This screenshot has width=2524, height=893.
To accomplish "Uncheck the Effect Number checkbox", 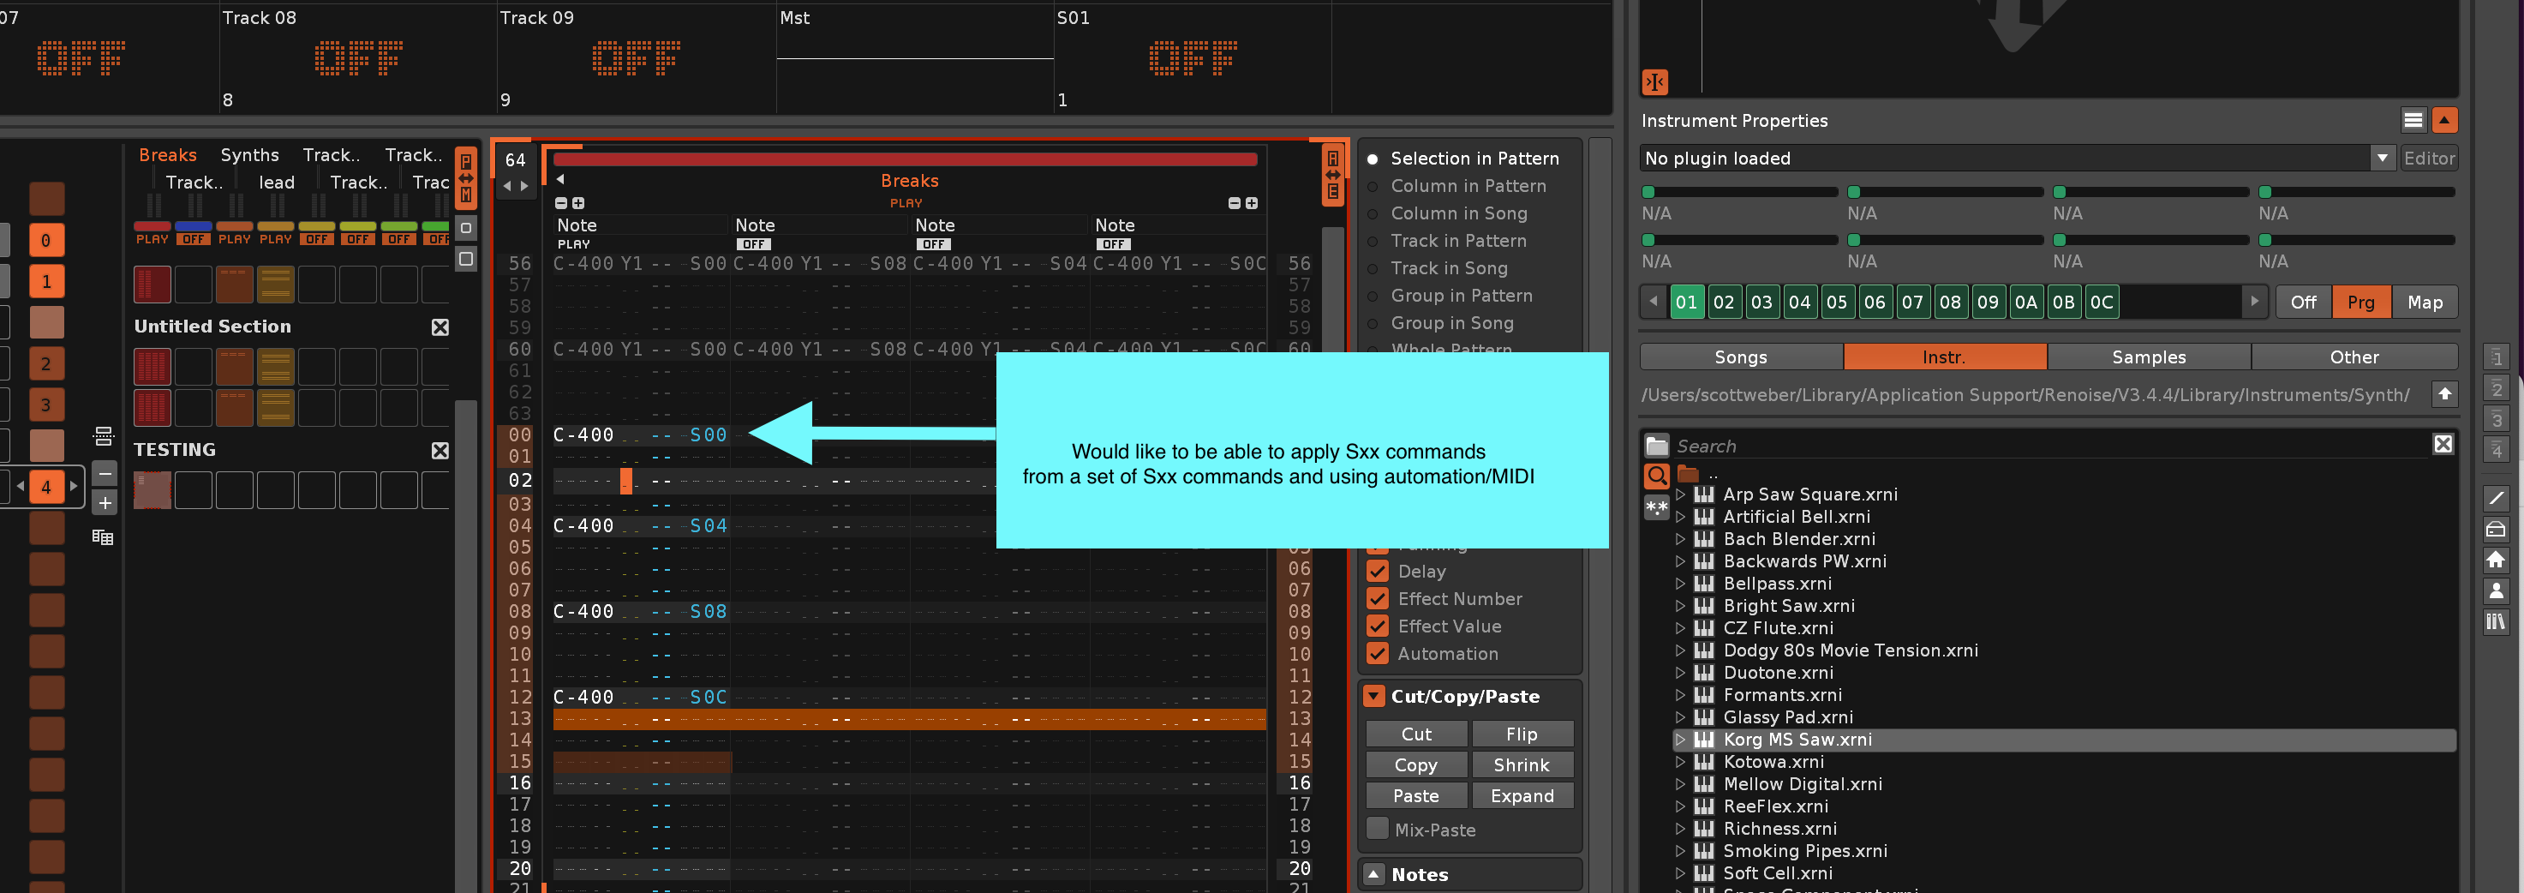I will [1377, 598].
